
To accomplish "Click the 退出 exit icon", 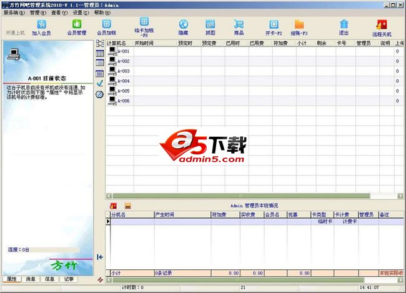I will [344, 27].
